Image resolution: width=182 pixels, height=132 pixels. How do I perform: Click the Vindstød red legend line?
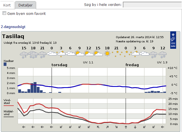coord(9,106)
